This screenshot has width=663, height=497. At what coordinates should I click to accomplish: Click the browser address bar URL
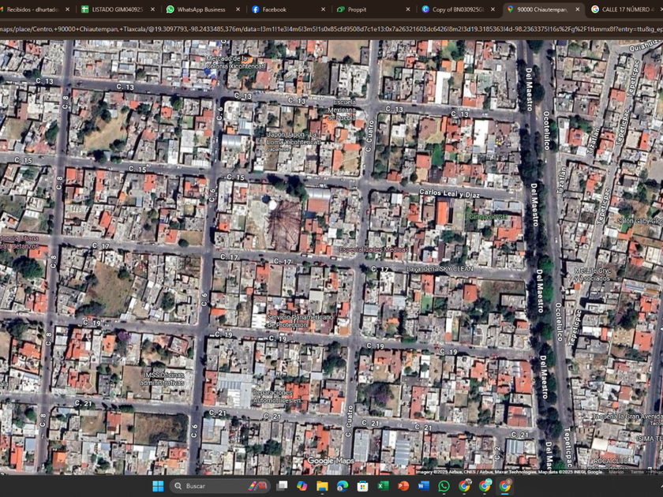tap(331, 29)
